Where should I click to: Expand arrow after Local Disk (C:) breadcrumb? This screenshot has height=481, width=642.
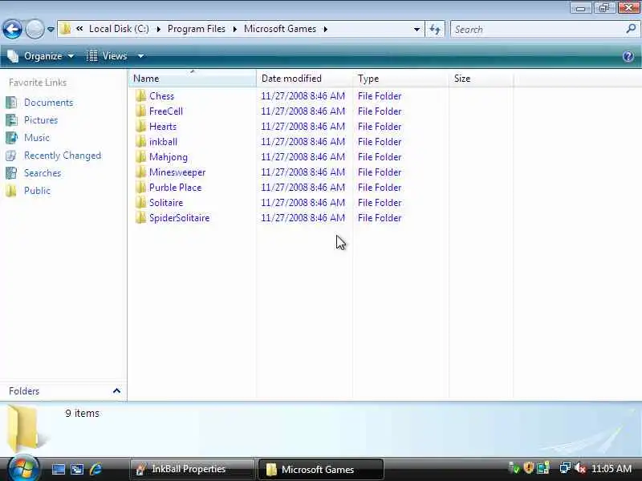pyautogui.click(x=158, y=30)
